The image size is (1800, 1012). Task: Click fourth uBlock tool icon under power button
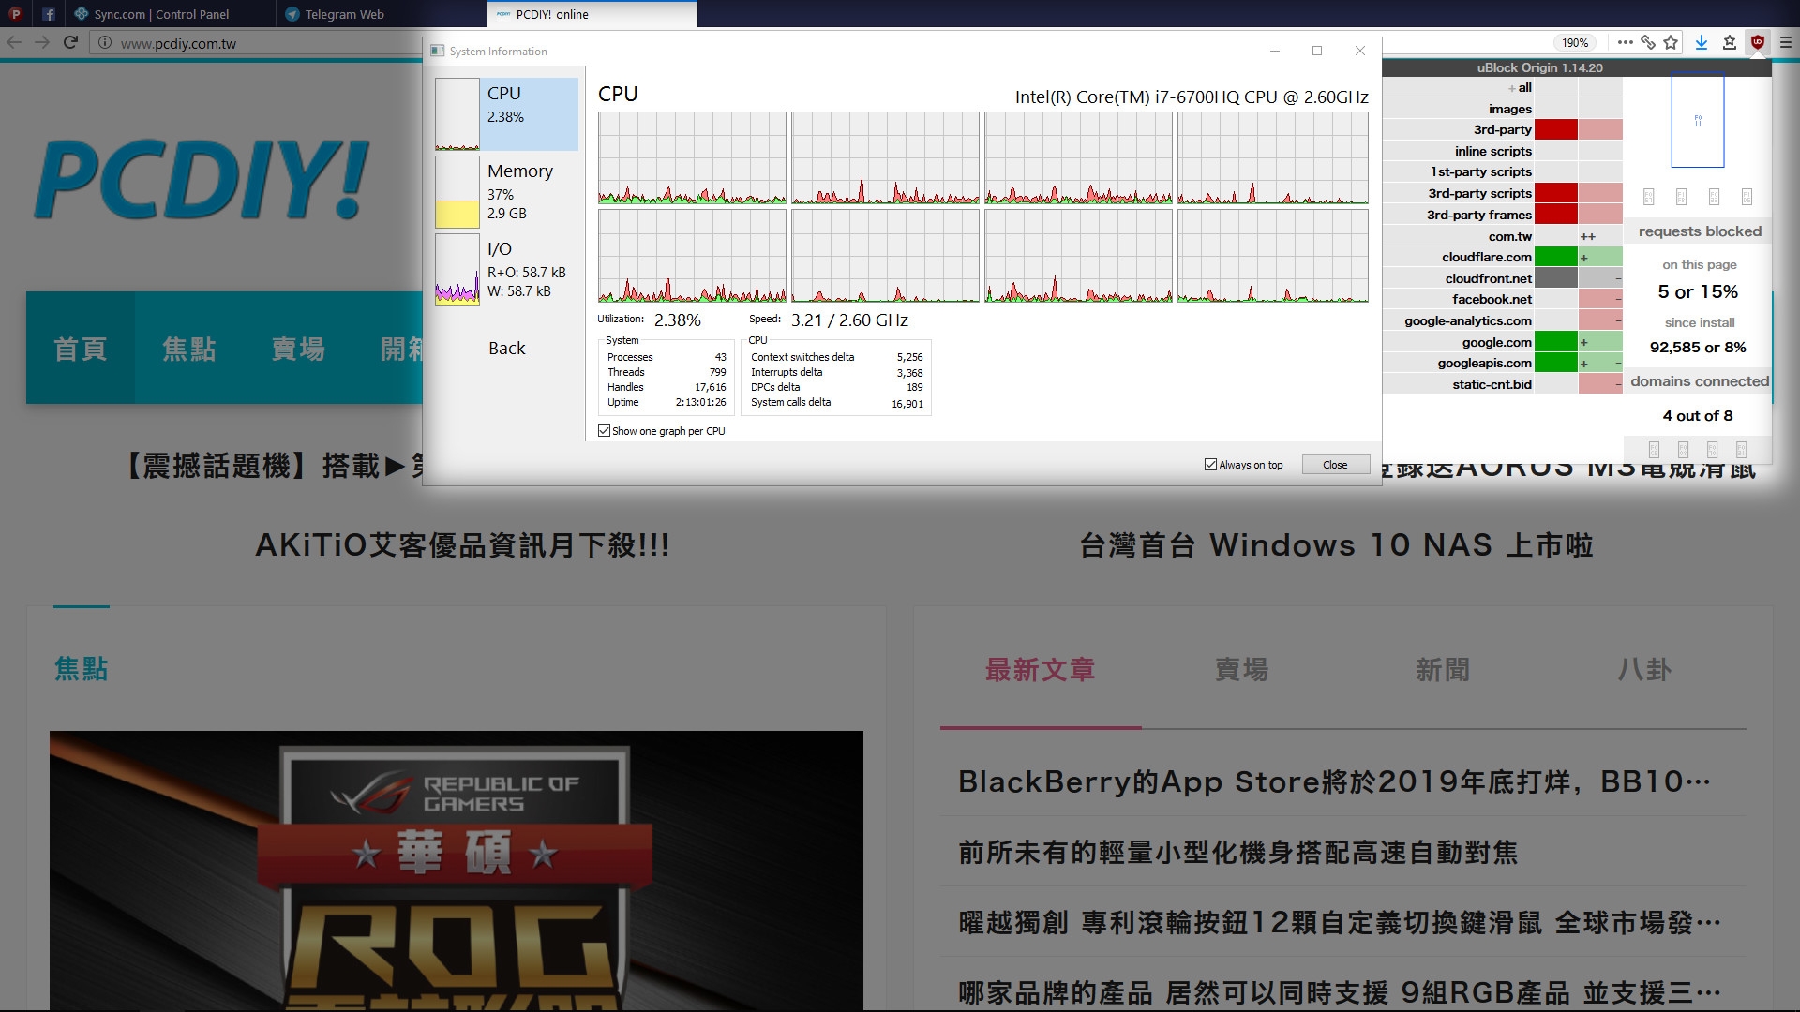tap(1747, 197)
